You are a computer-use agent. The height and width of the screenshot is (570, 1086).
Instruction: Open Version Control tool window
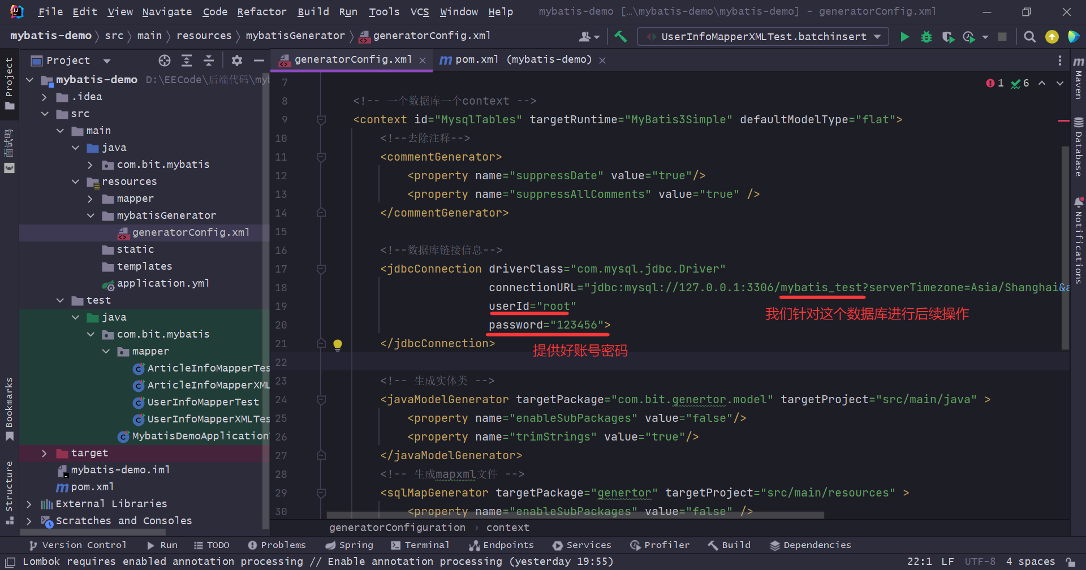(77, 545)
